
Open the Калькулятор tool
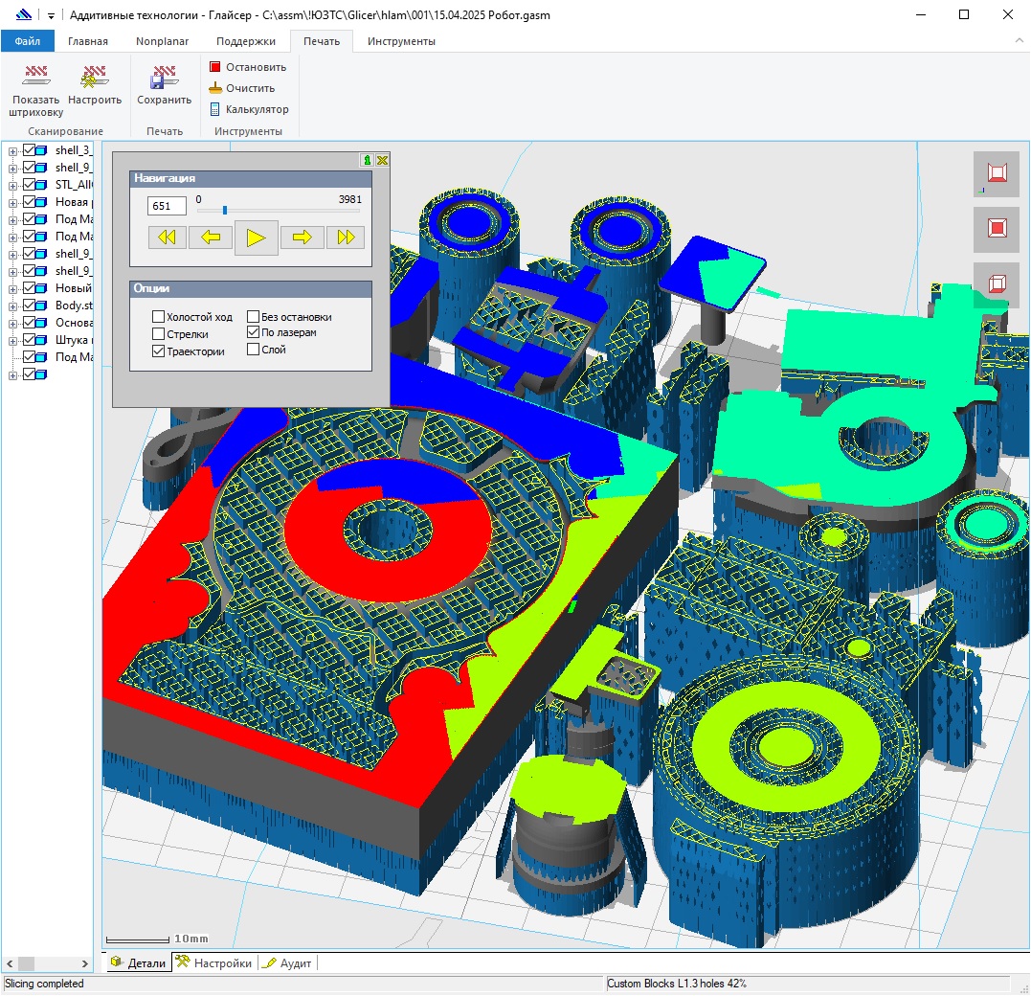click(x=215, y=109)
